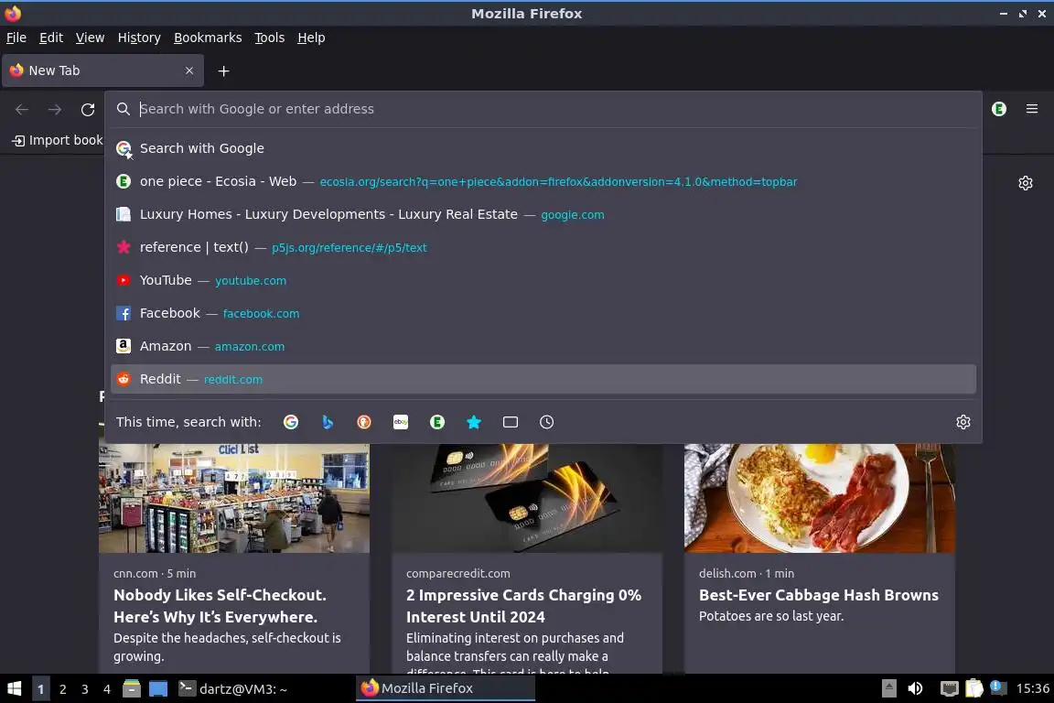The width and height of the screenshot is (1054, 703).
Task: Open the Facebook suggestion
Action: pyautogui.click(x=543, y=313)
